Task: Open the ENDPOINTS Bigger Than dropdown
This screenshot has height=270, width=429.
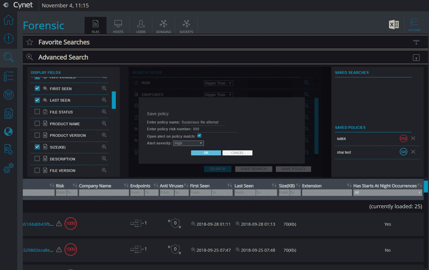Action: tap(218, 95)
